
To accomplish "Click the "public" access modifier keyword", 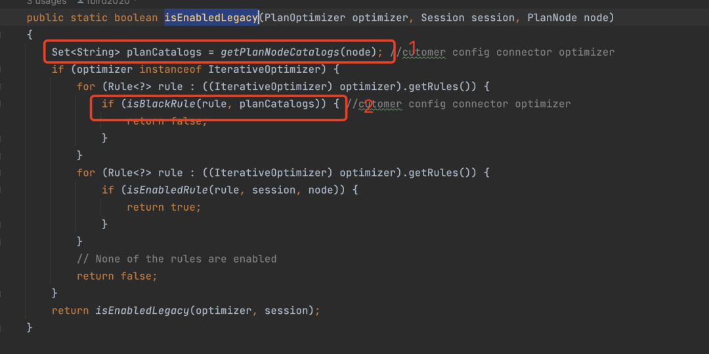I will tap(45, 18).
